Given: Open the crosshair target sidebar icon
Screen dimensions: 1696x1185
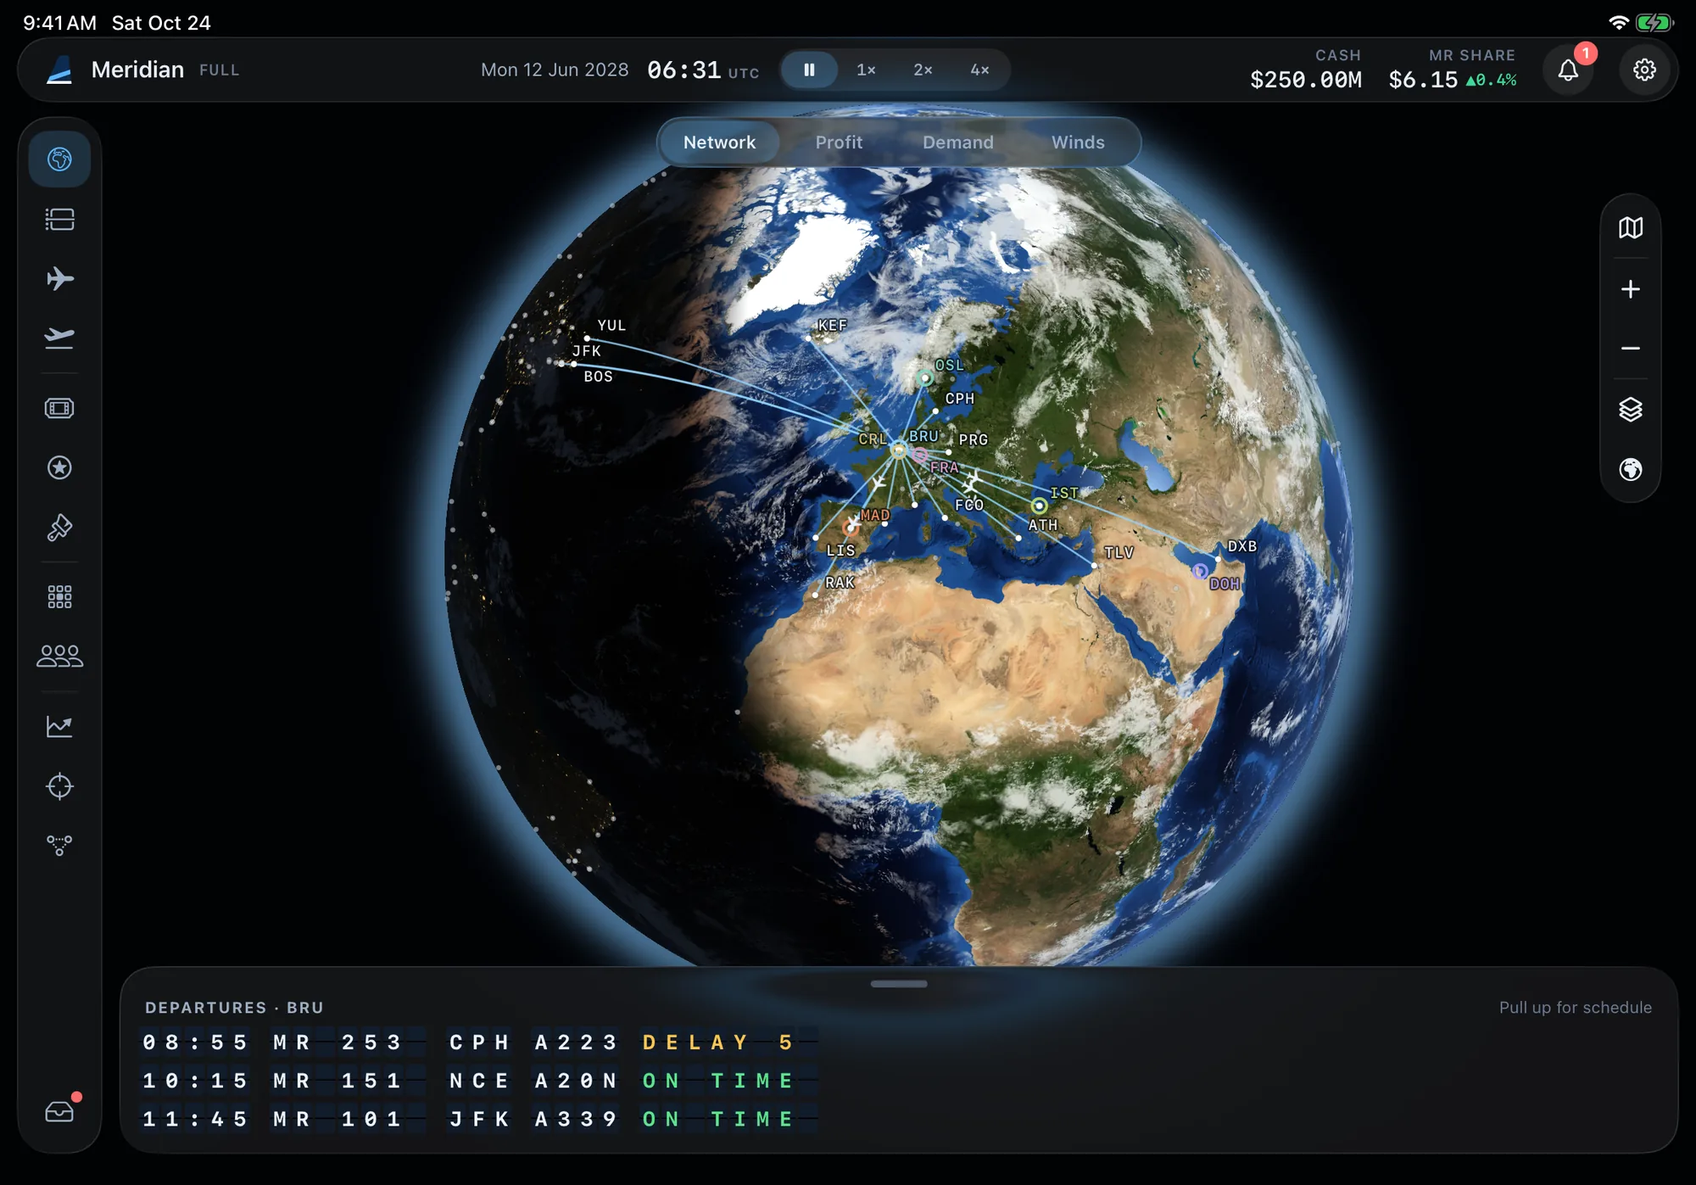Looking at the screenshot, I should [59, 785].
